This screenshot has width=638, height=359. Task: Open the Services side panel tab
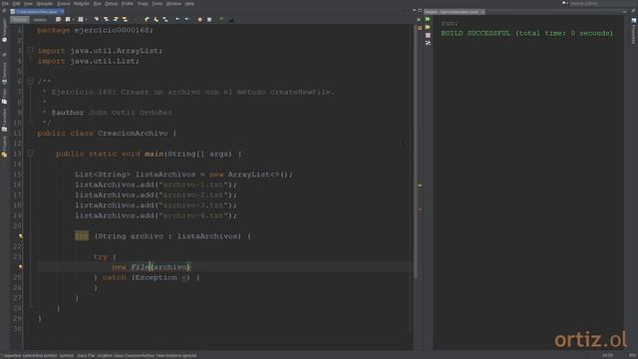tap(4, 73)
